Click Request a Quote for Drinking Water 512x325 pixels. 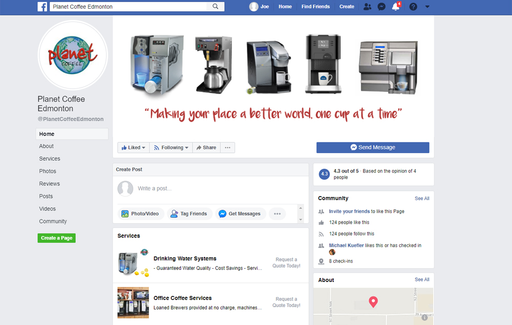pyautogui.click(x=286, y=263)
